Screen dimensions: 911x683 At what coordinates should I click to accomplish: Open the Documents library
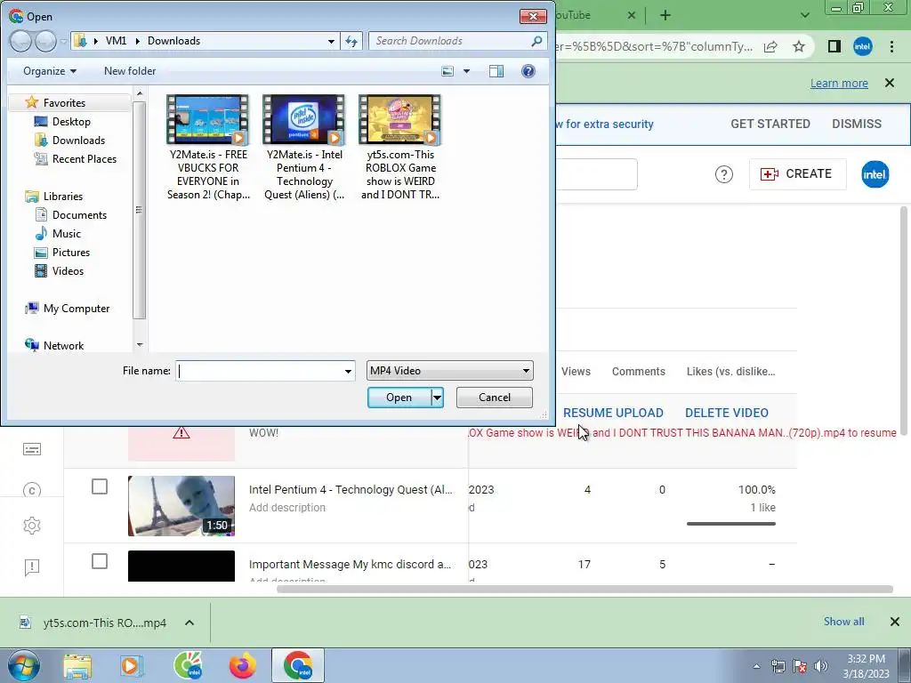click(x=79, y=215)
